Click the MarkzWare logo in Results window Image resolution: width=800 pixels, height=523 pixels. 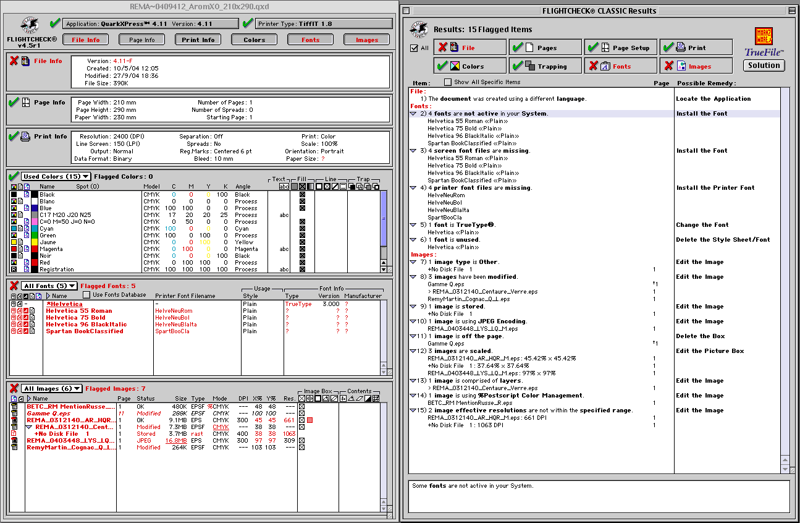point(764,36)
